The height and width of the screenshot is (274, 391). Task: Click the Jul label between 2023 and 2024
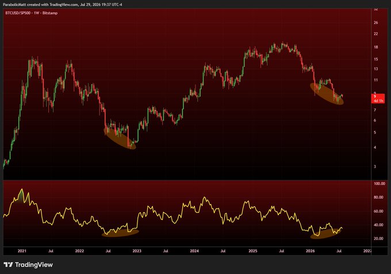click(166, 251)
